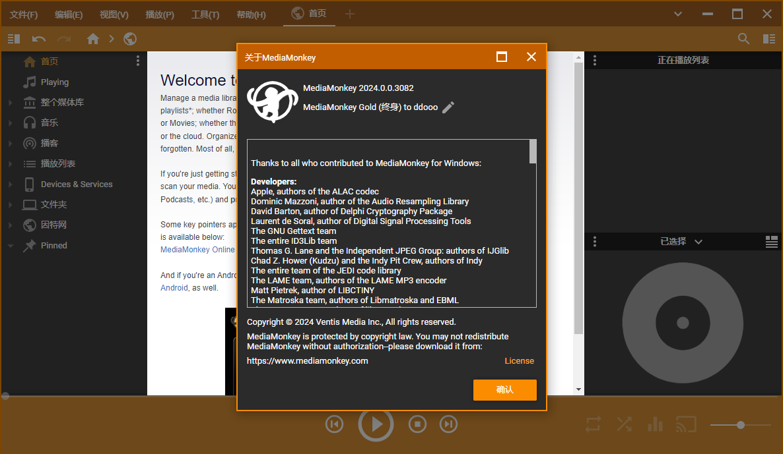Image resolution: width=783 pixels, height=454 pixels.
Task: Open visualization bars icon in player
Action: pos(655,424)
